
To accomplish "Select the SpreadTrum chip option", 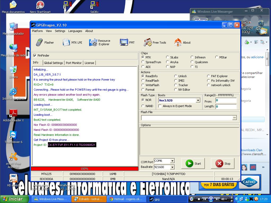I will (143, 62).
